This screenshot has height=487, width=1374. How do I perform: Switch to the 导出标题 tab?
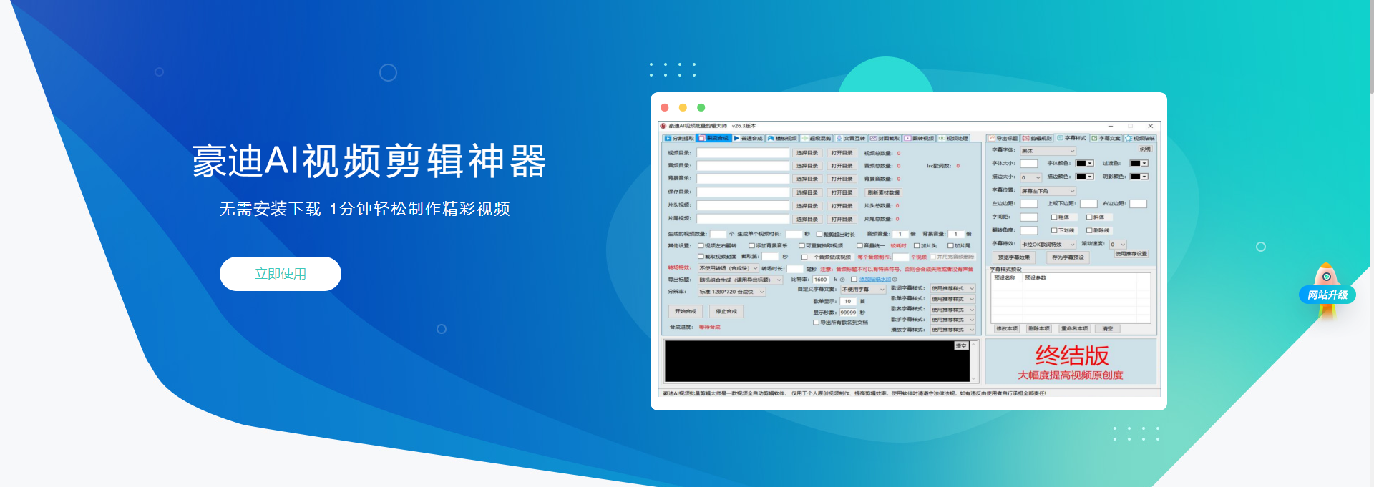coord(1003,138)
